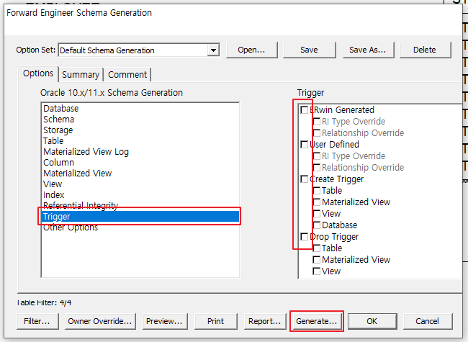Click the Open... button

(251, 50)
